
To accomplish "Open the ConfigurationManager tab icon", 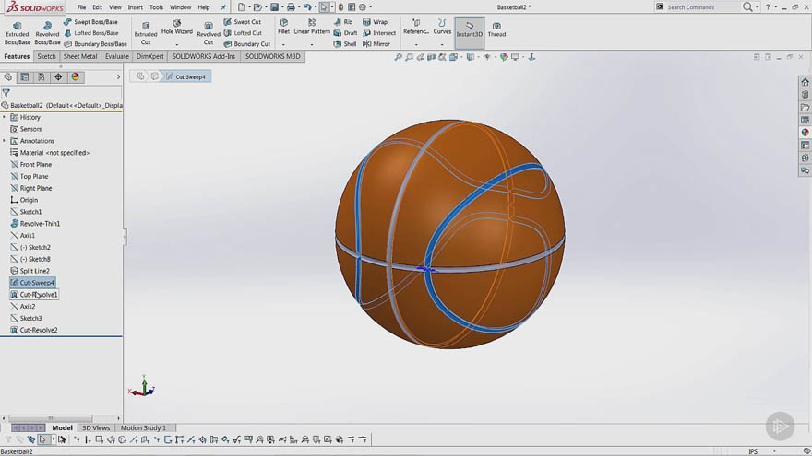I will pyautogui.click(x=42, y=77).
